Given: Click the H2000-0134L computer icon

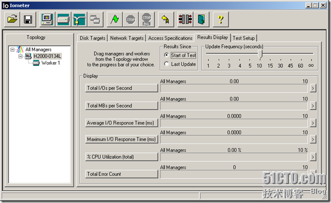Looking at the screenshot, I should [28, 56].
